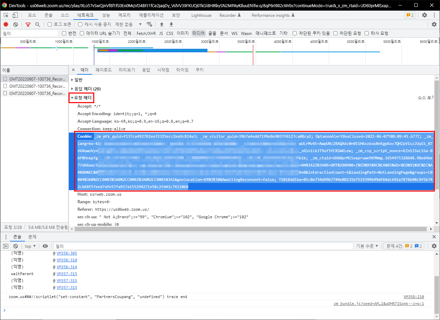The width and height of the screenshot is (440, 320).
Task: Switch to the 소스 panel tab
Action: tap(65, 15)
